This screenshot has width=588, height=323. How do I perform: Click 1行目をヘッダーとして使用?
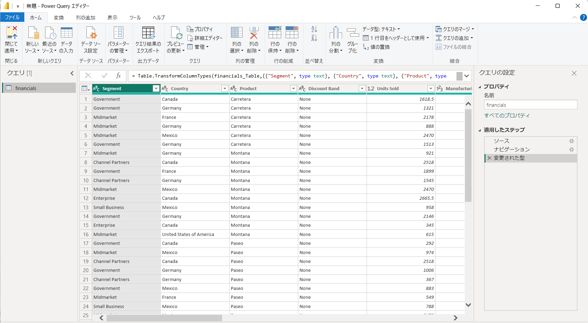(396, 38)
